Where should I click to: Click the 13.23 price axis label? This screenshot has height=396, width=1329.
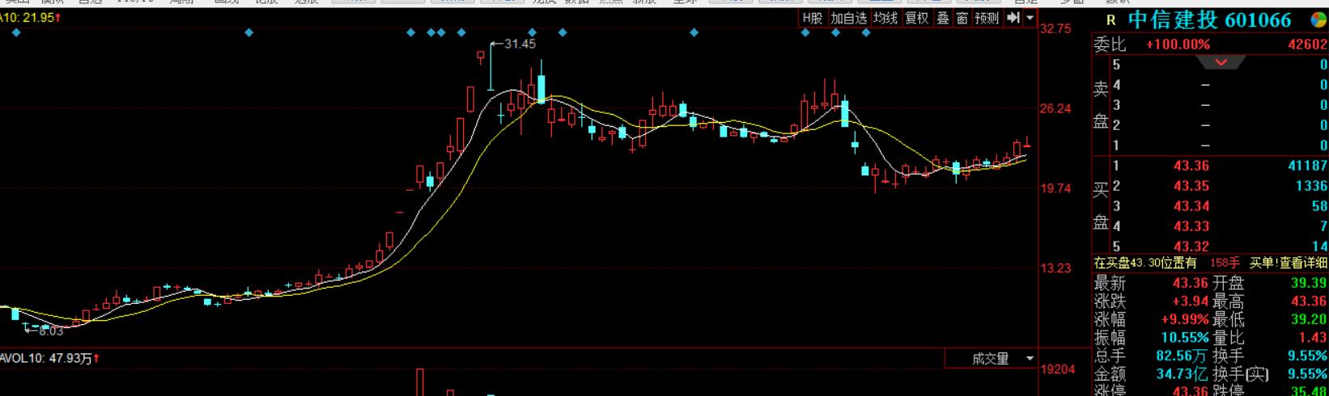pos(1055,268)
